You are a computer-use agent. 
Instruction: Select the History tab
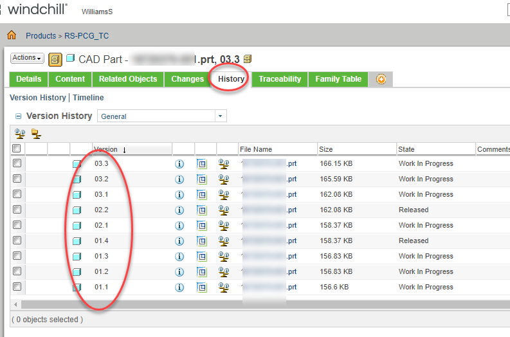click(x=231, y=79)
